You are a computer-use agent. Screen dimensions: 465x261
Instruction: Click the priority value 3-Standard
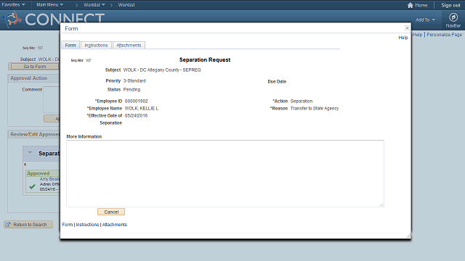(134, 80)
